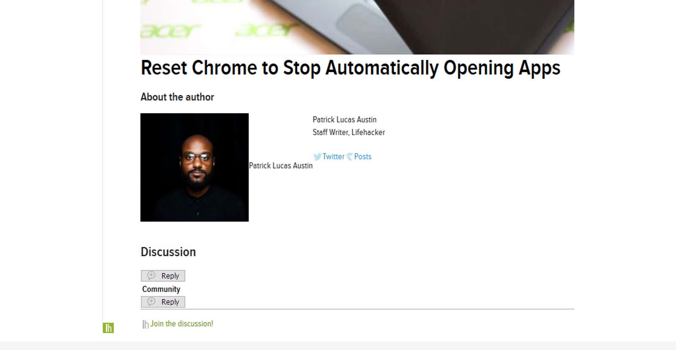Open the author's Posts link
This screenshot has height=350, width=676.
tap(363, 156)
